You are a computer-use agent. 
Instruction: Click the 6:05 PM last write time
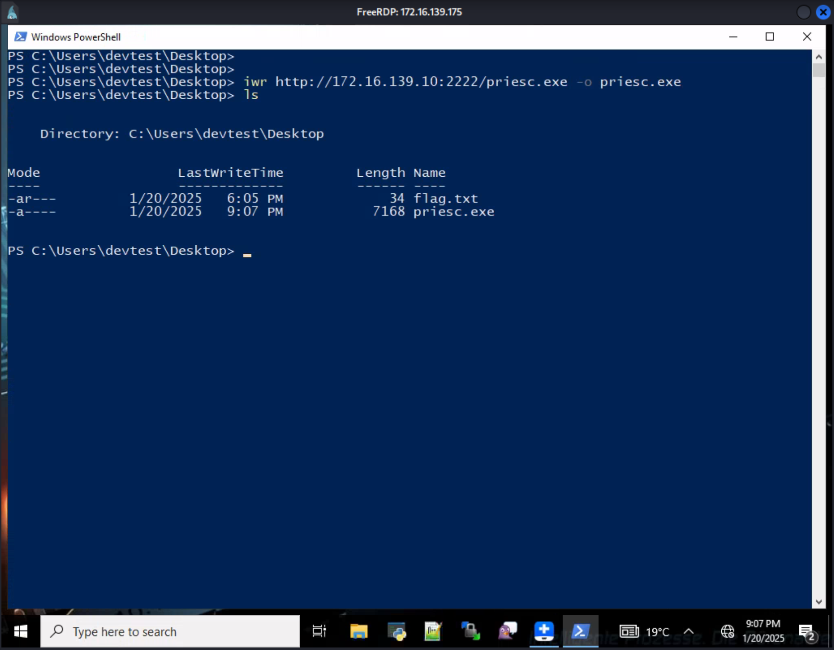[x=255, y=198]
